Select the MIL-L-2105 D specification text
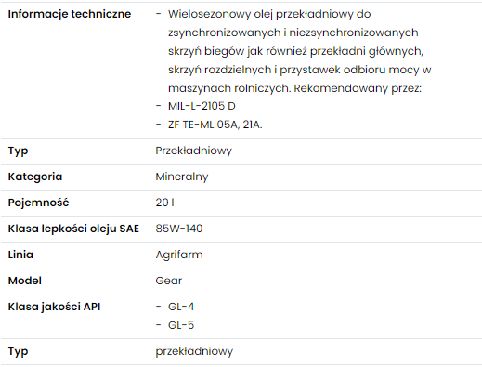This screenshot has width=482, height=367. point(202,106)
